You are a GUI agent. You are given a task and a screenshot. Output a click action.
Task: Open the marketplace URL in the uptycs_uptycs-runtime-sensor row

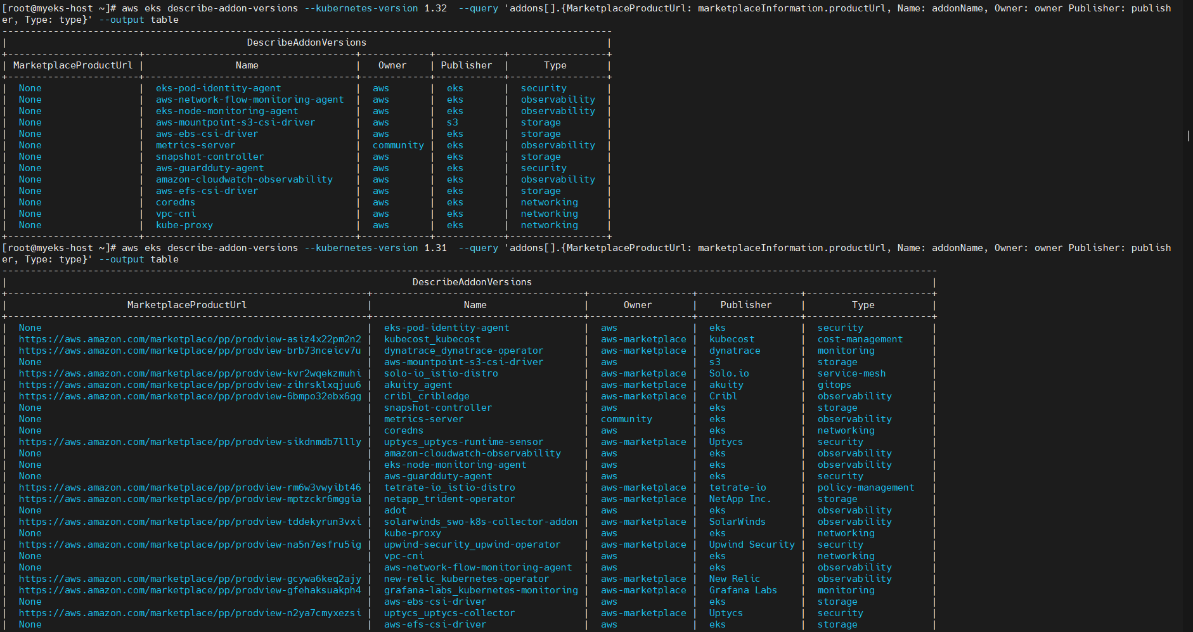pos(190,442)
